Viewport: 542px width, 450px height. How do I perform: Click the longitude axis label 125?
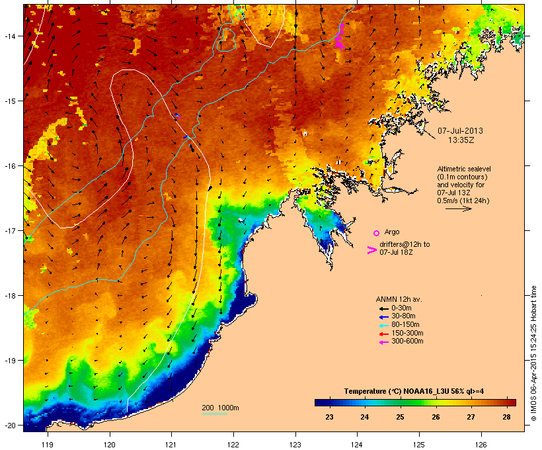419,445
